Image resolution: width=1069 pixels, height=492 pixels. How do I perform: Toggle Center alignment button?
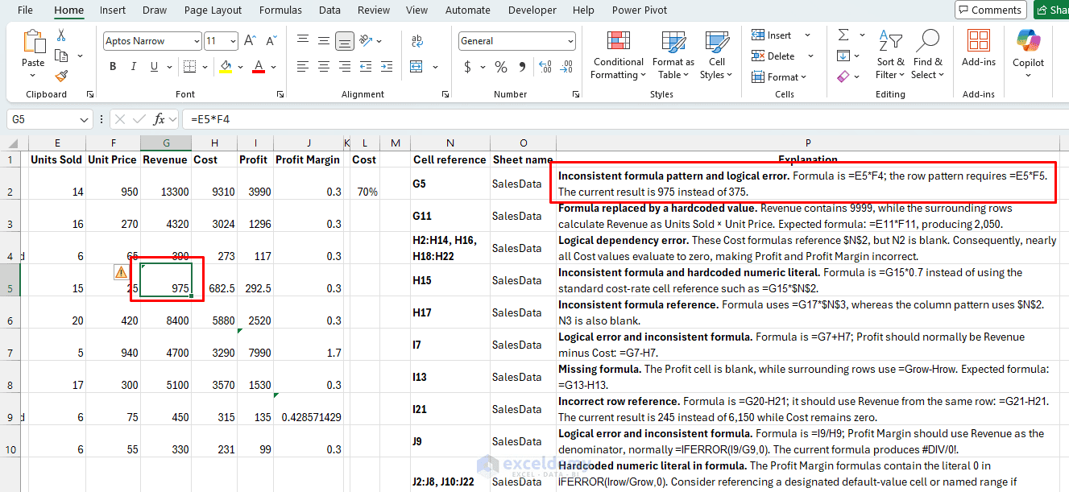point(324,67)
